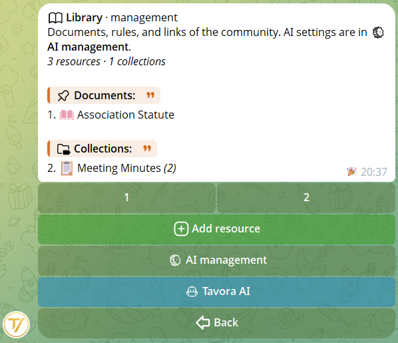The width and height of the screenshot is (398, 343).
Task: Click the quote mark on Collections header
Action: pos(147,148)
